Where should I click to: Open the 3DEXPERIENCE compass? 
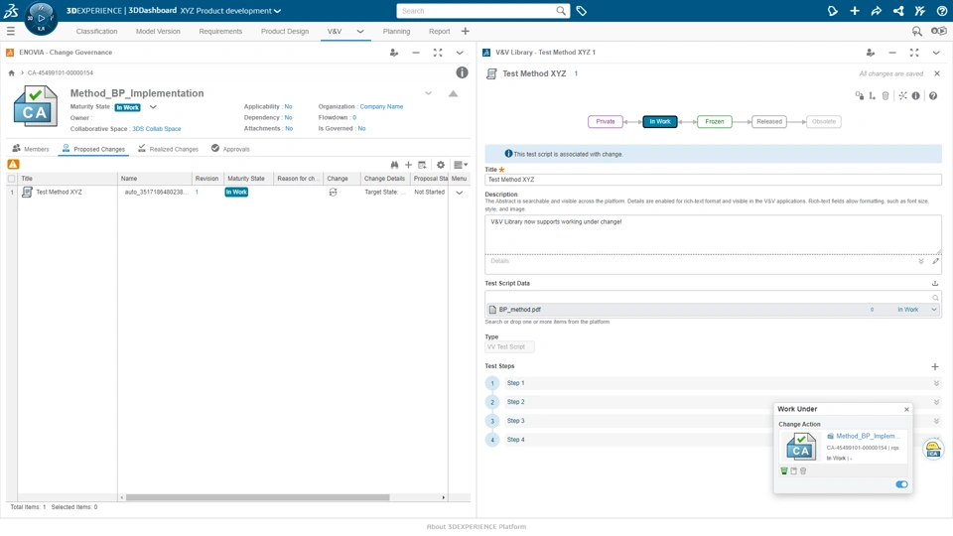click(41, 18)
